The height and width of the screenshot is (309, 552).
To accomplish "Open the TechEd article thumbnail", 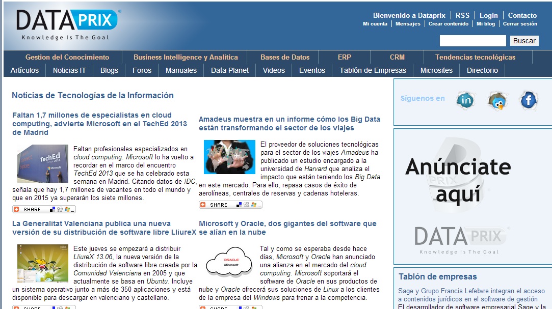I will click(43, 163).
